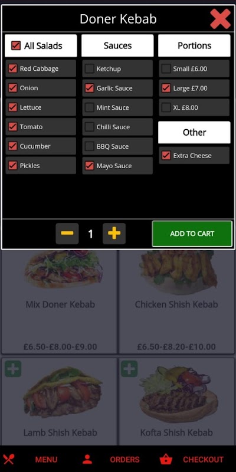The width and height of the screenshot is (236, 472).
Task: Tap the green plus on Lamb Shish Kebab
Action: pyautogui.click(x=13, y=369)
